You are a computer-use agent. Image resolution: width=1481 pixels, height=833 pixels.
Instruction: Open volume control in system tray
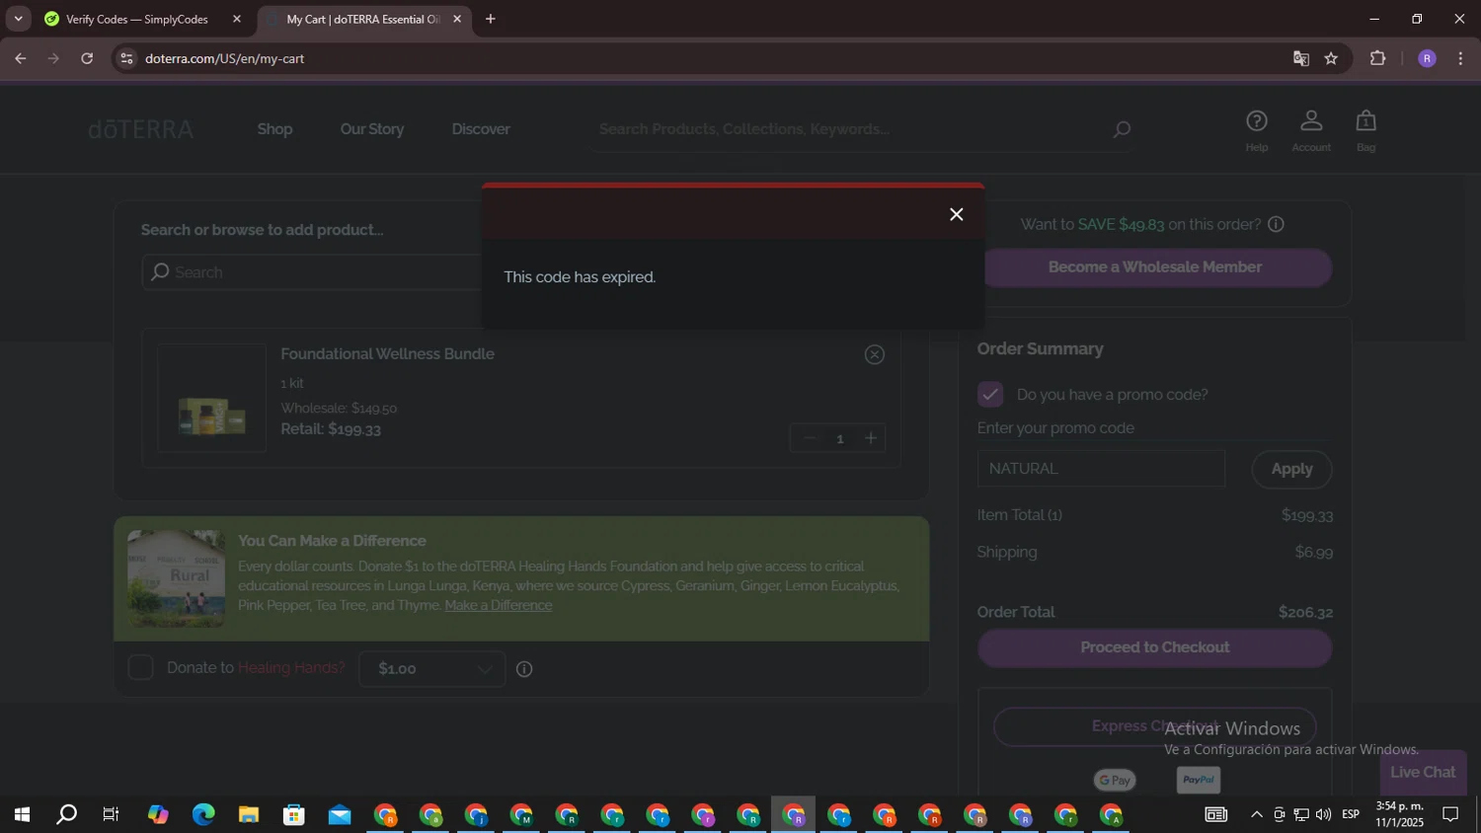[1323, 815]
